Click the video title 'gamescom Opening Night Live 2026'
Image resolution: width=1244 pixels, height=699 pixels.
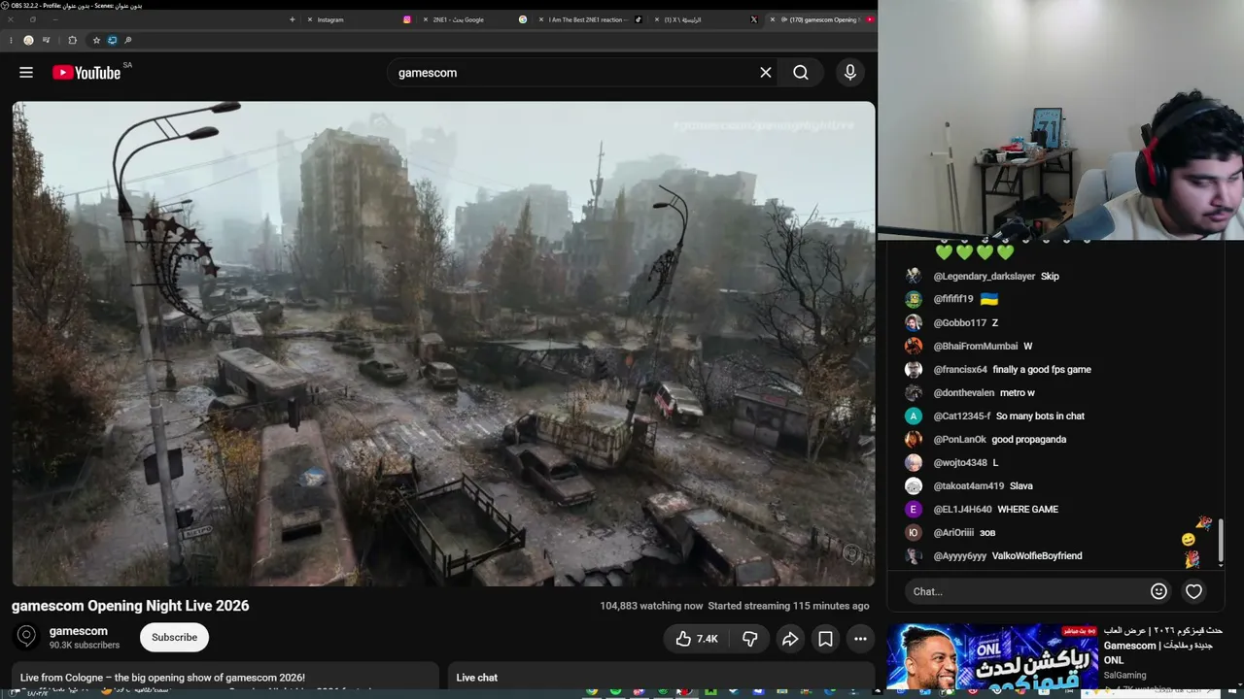click(130, 606)
